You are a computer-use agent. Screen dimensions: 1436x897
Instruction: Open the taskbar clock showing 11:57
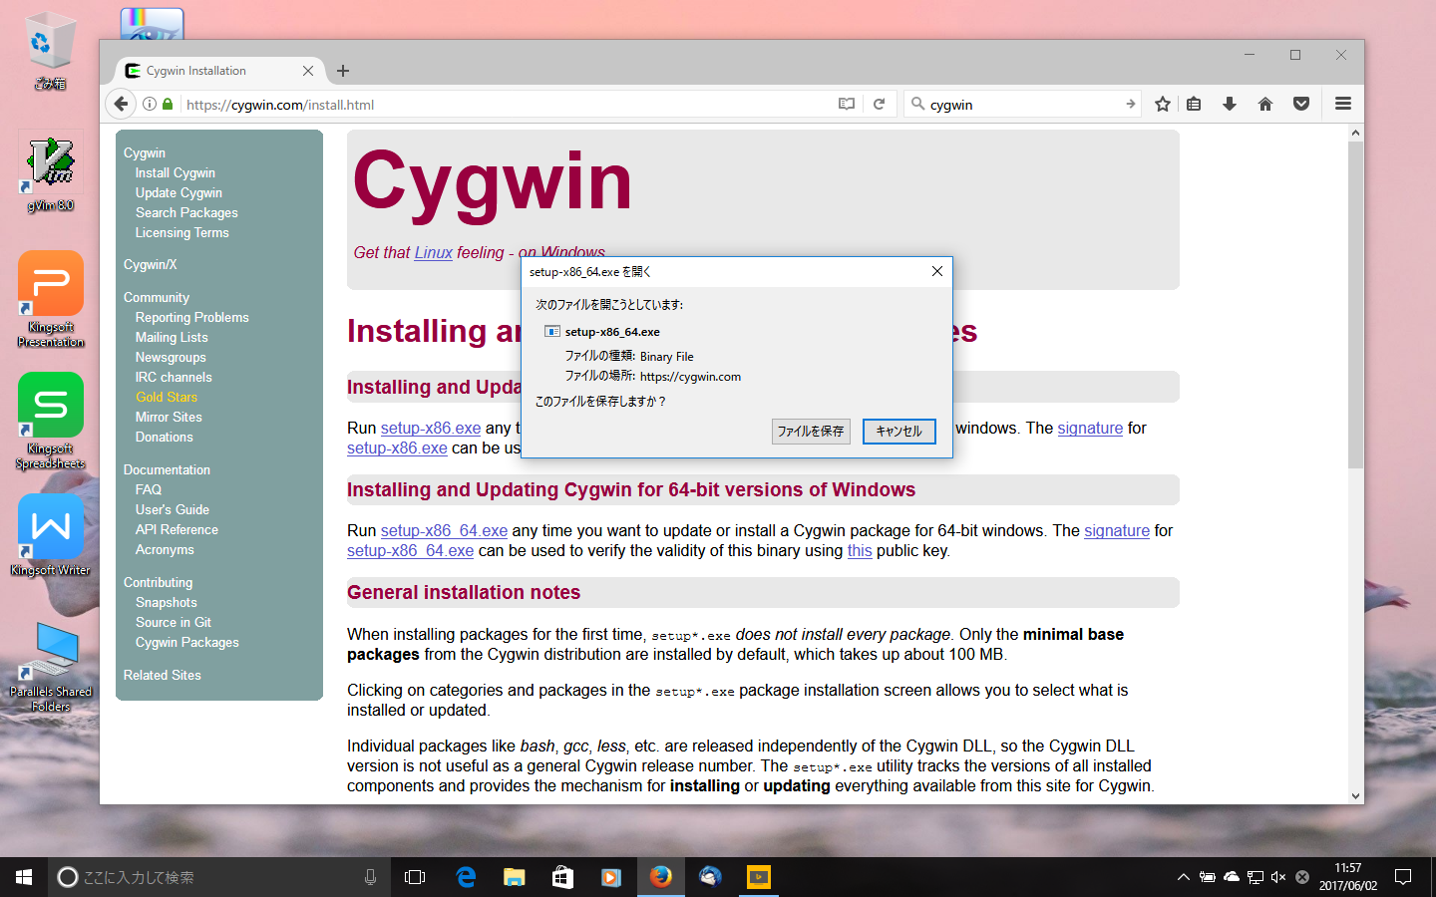(1348, 877)
